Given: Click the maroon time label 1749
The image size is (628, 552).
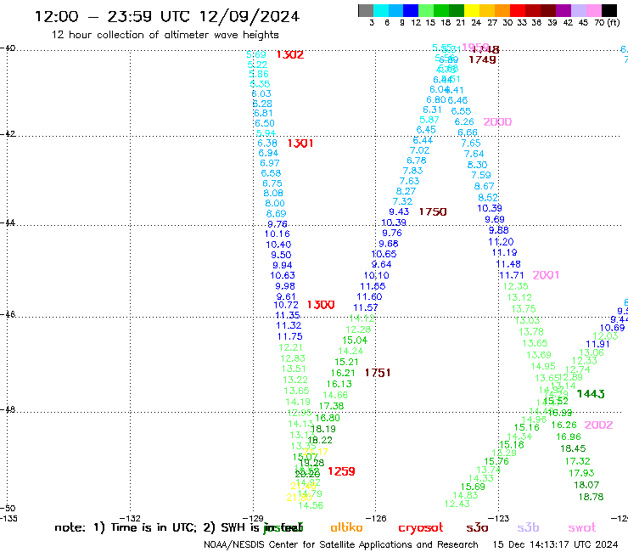Looking at the screenshot, I should [483, 59].
